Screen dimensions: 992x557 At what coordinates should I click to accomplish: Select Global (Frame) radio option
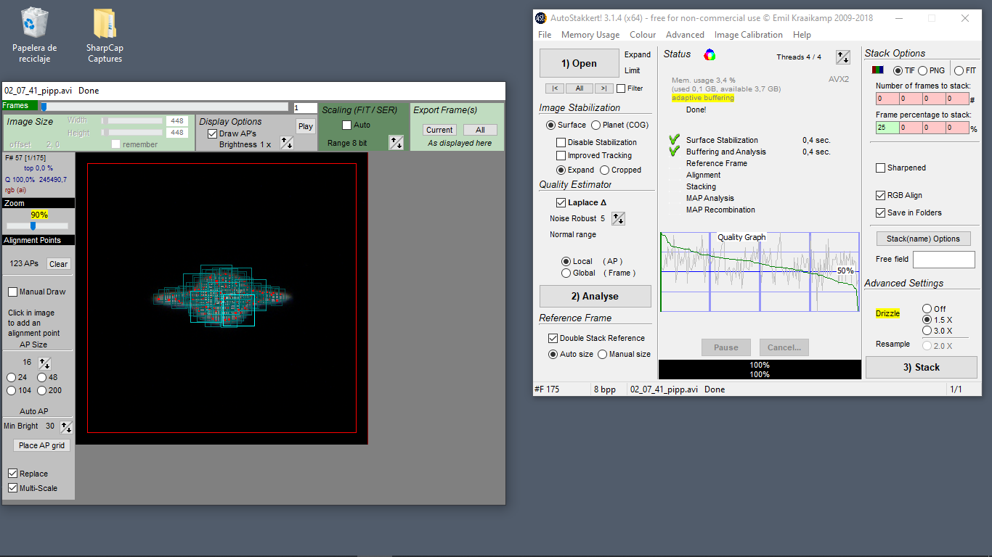(x=566, y=273)
